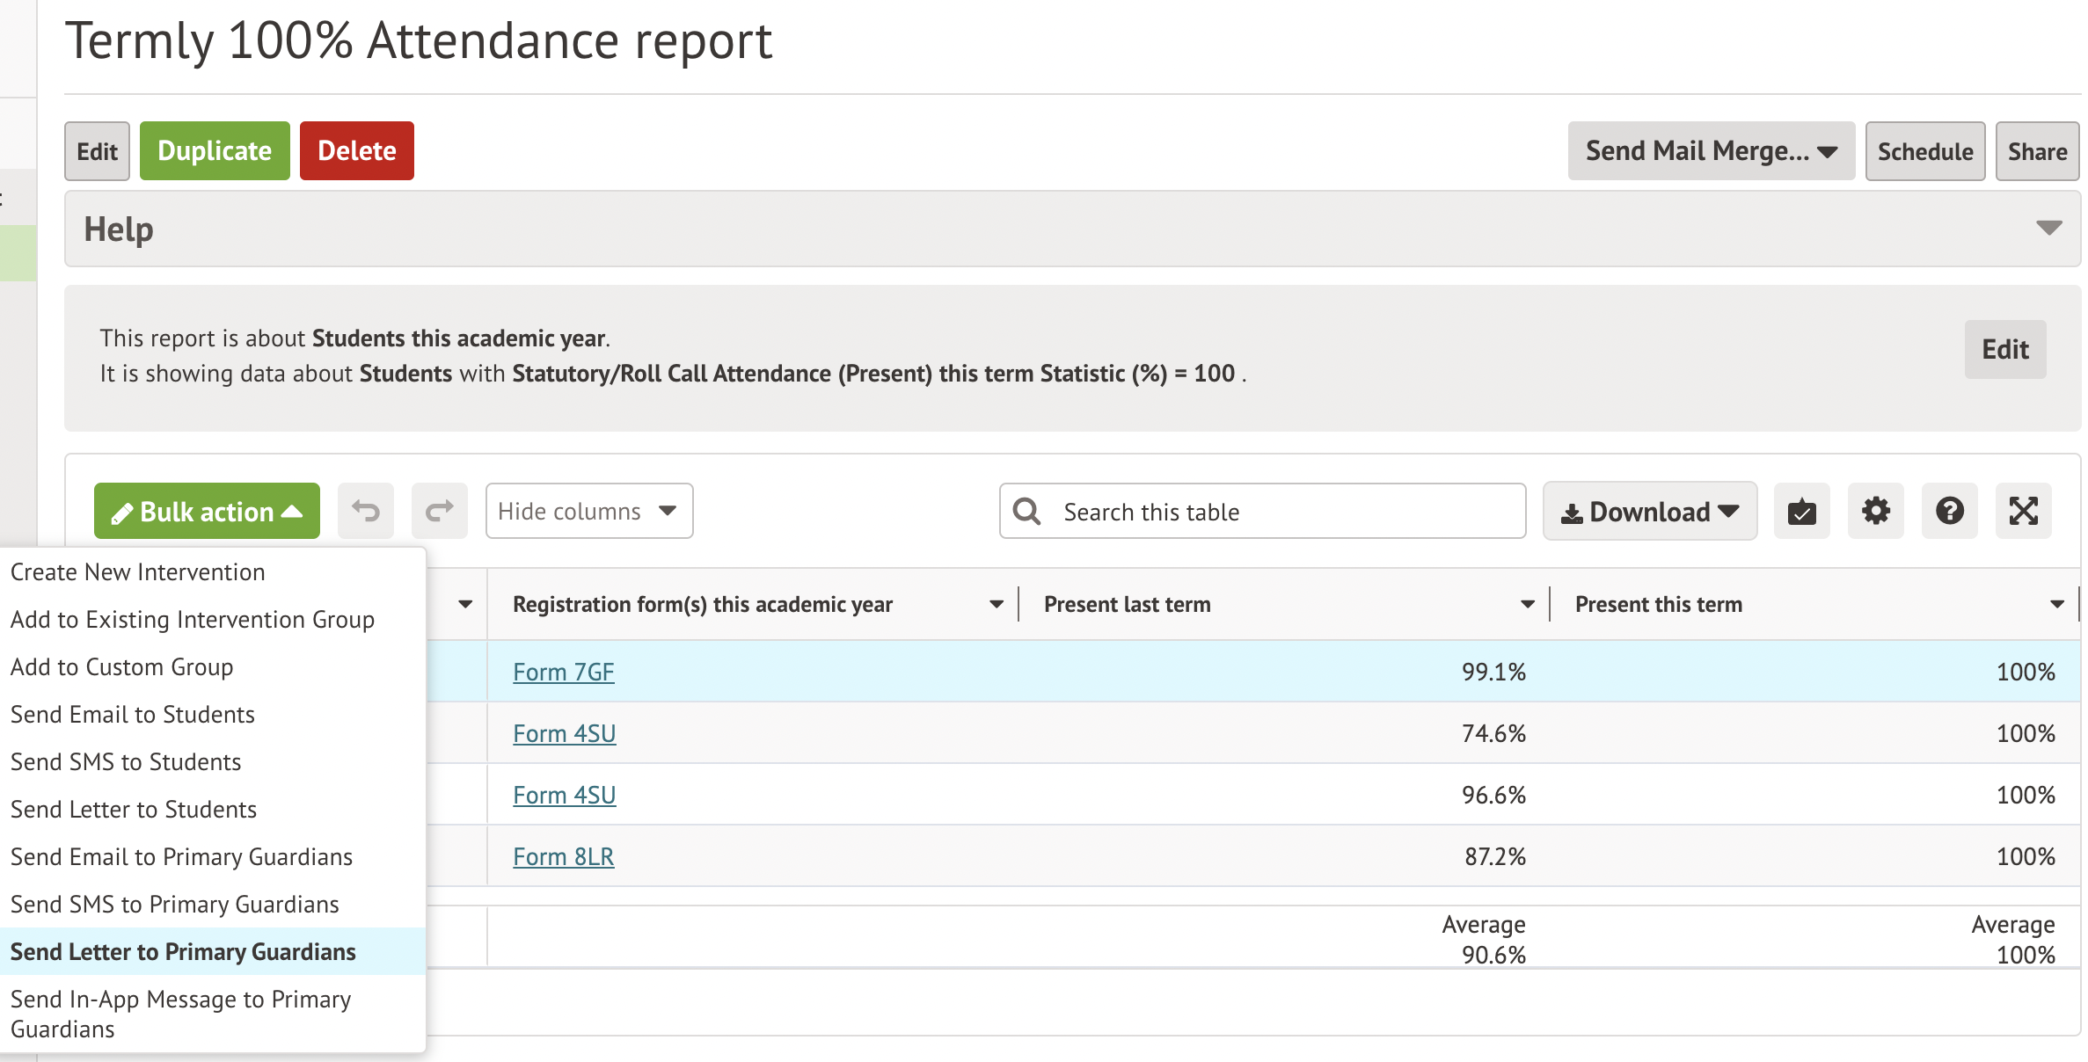This screenshot has height=1062, width=2088.
Task: Open the Download dropdown
Action: pos(1649,511)
